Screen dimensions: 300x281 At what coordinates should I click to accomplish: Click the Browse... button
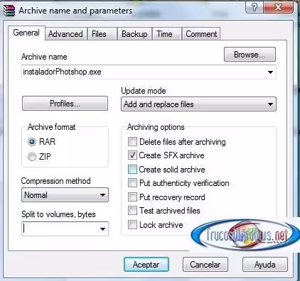(x=250, y=55)
